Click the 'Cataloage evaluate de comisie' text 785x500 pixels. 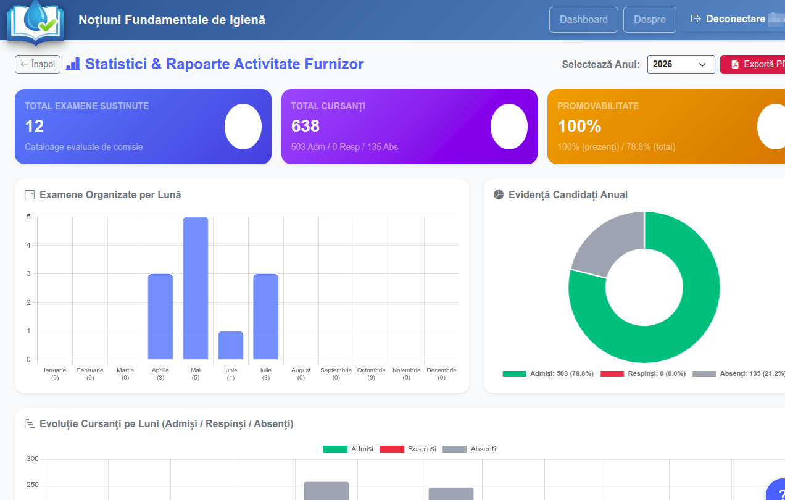84,147
